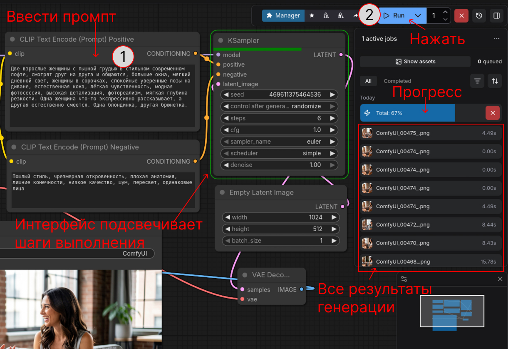508x349 pixels.
Task: Click the Today section header
Action: point(367,97)
